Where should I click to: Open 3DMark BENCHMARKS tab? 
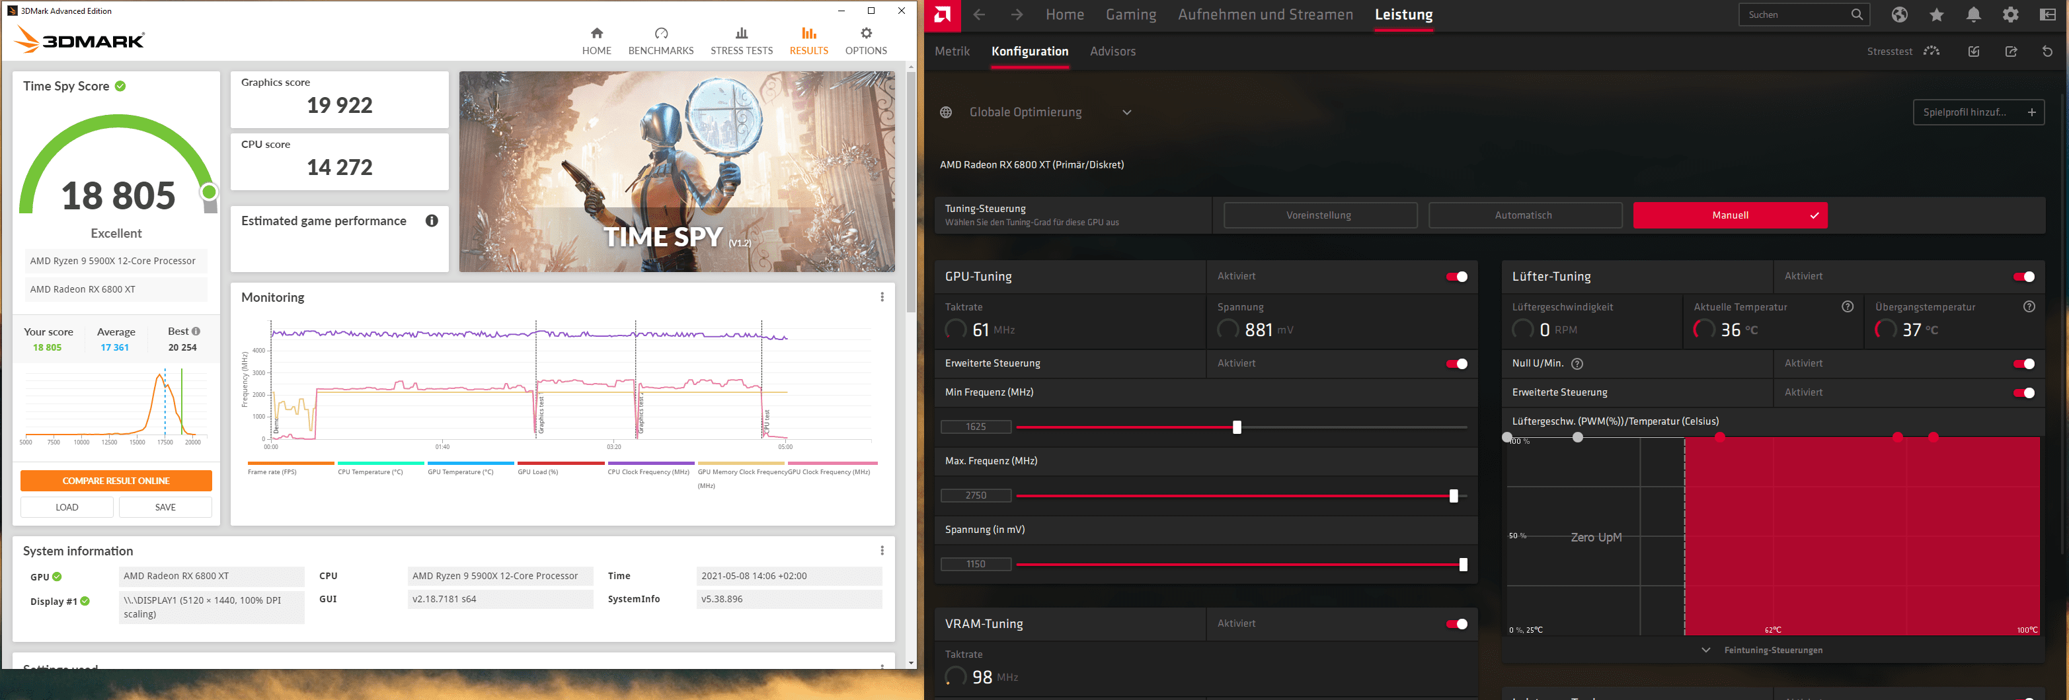click(x=661, y=41)
